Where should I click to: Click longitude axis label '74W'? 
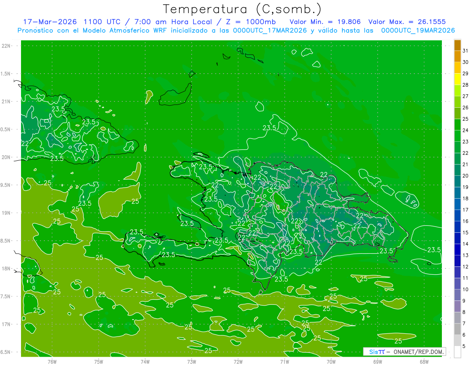[145, 361]
